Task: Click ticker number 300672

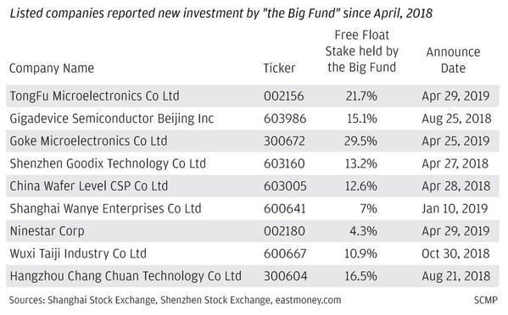Action: 284,141
